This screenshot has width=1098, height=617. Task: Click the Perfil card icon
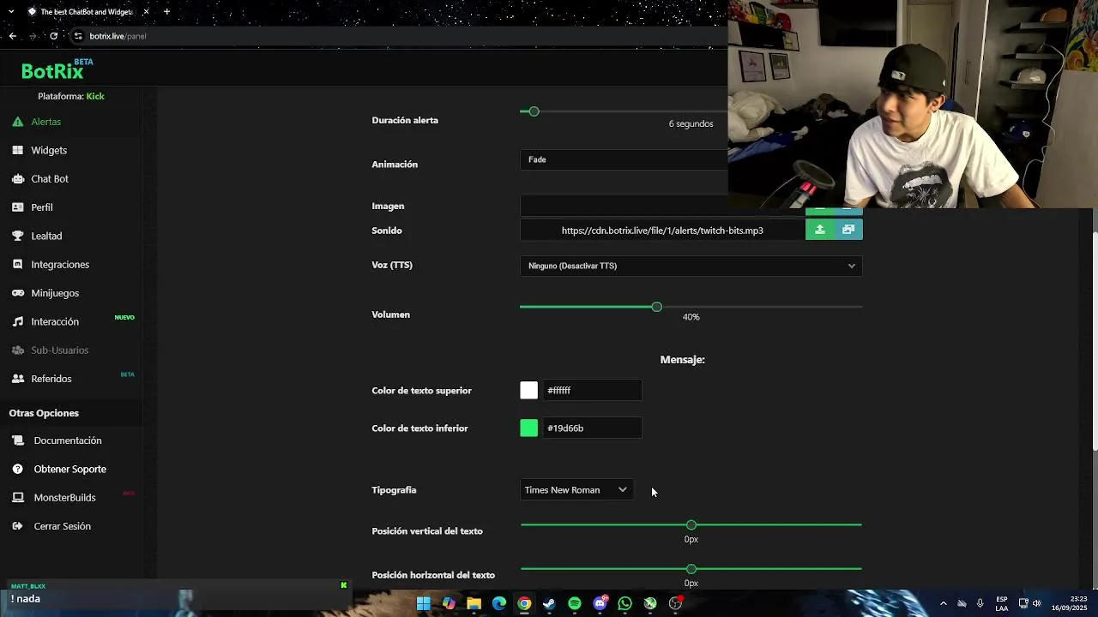(17, 207)
